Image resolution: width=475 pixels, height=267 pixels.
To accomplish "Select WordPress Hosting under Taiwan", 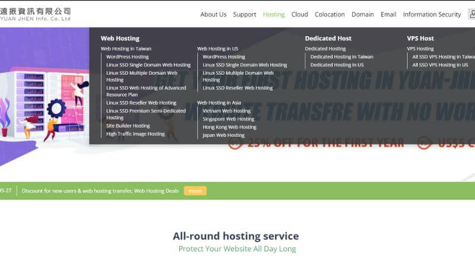I will click(x=128, y=56).
